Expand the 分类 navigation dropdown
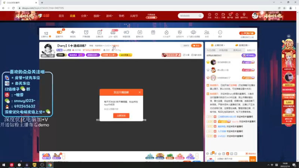Screen dimensions: 299x168 click(84, 16)
